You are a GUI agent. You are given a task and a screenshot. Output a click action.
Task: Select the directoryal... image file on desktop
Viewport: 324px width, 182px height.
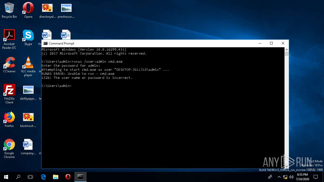[x=47, y=10]
